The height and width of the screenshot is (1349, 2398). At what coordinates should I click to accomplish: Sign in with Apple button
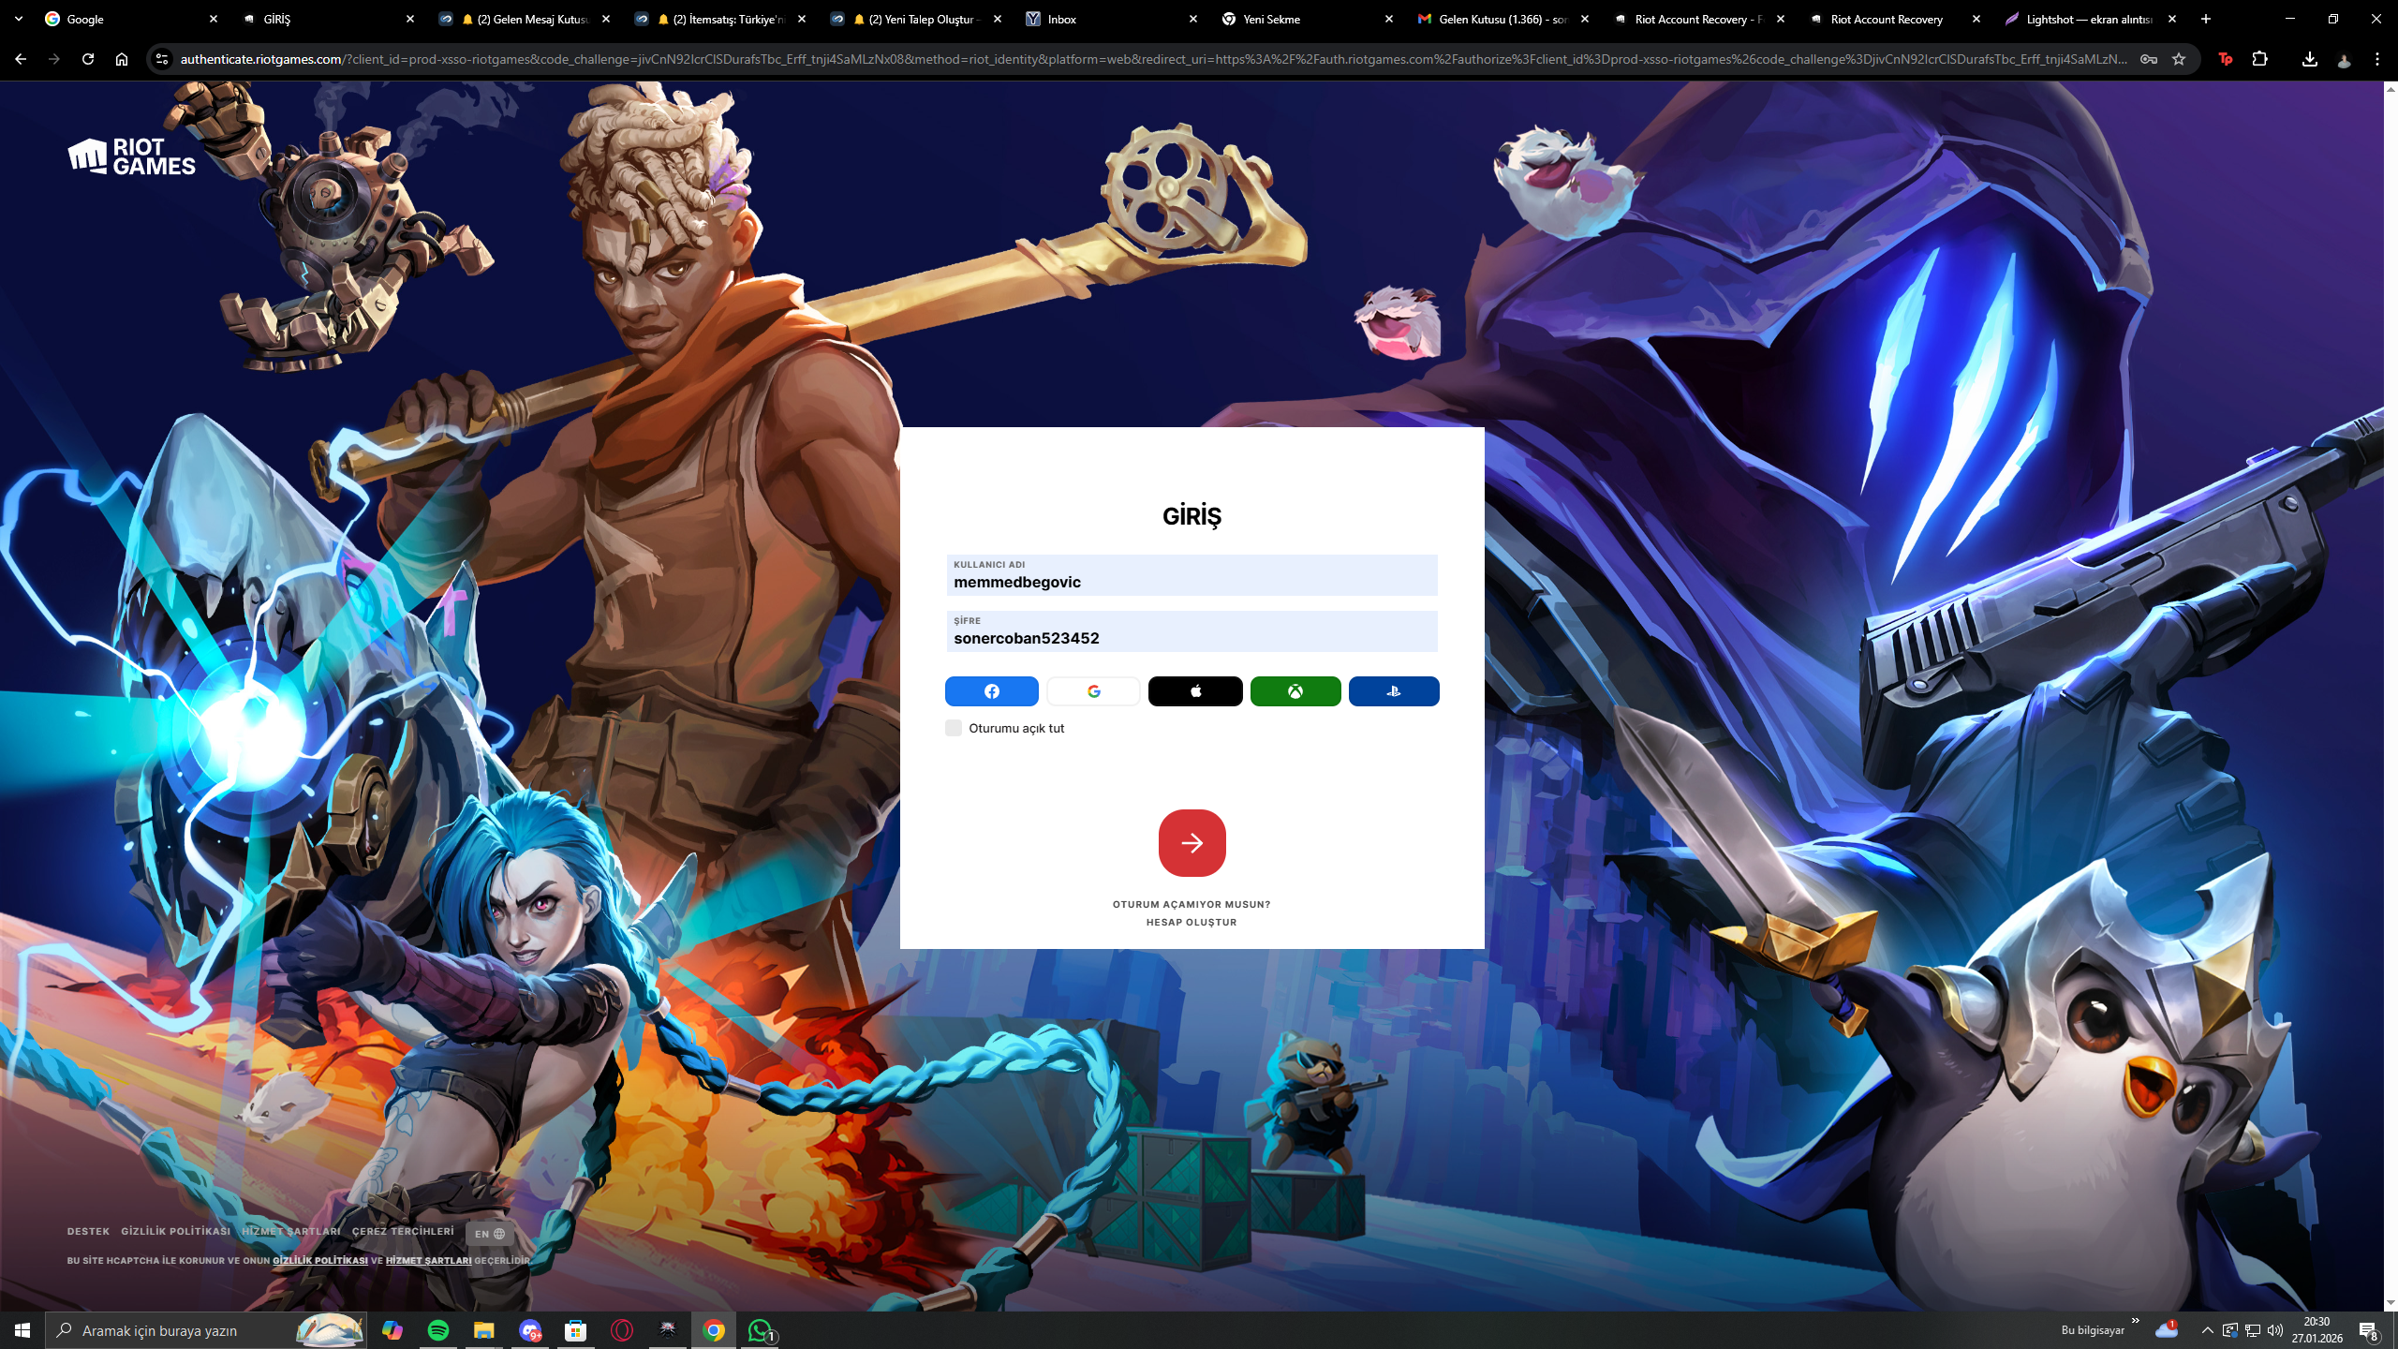(x=1195, y=691)
